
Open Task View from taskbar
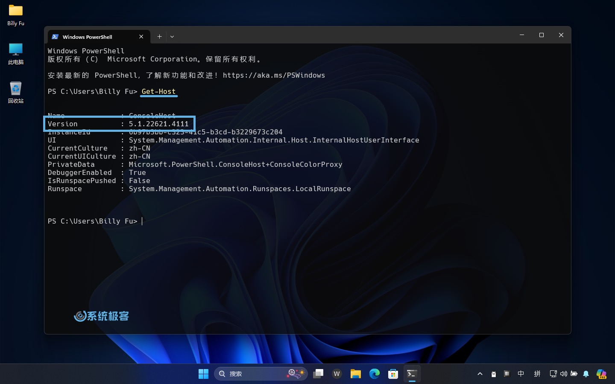(x=318, y=374)
